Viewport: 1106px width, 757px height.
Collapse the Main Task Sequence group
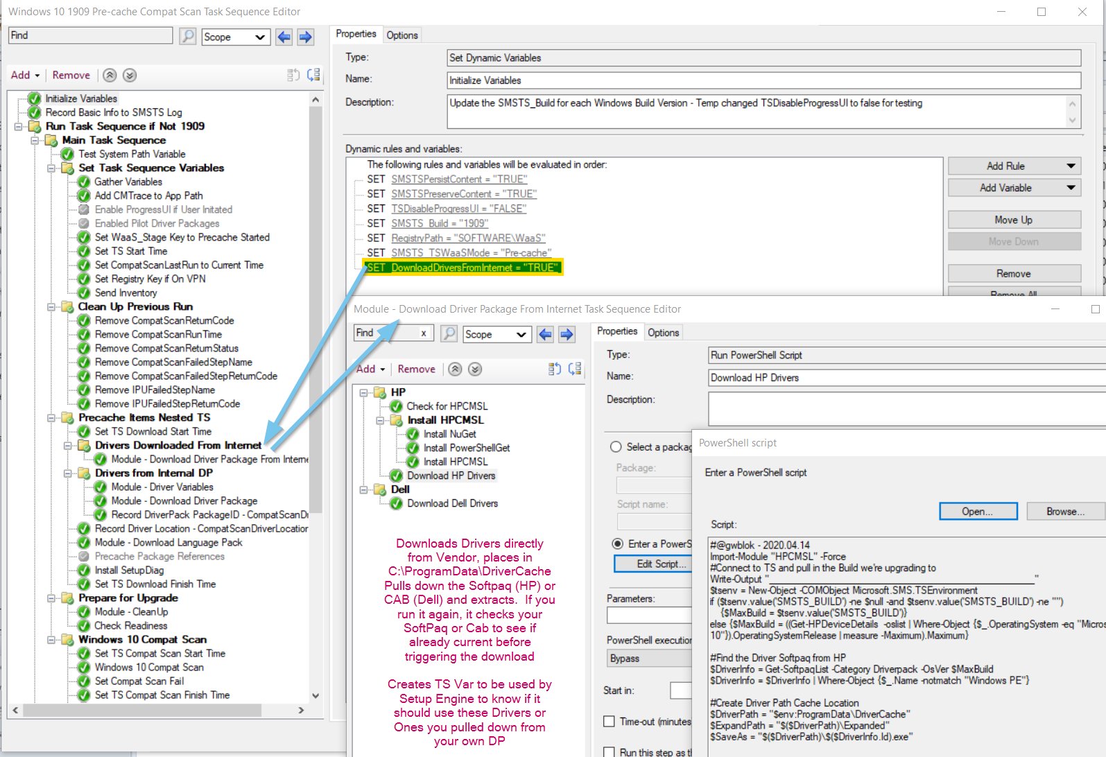[x=35, y=140]
